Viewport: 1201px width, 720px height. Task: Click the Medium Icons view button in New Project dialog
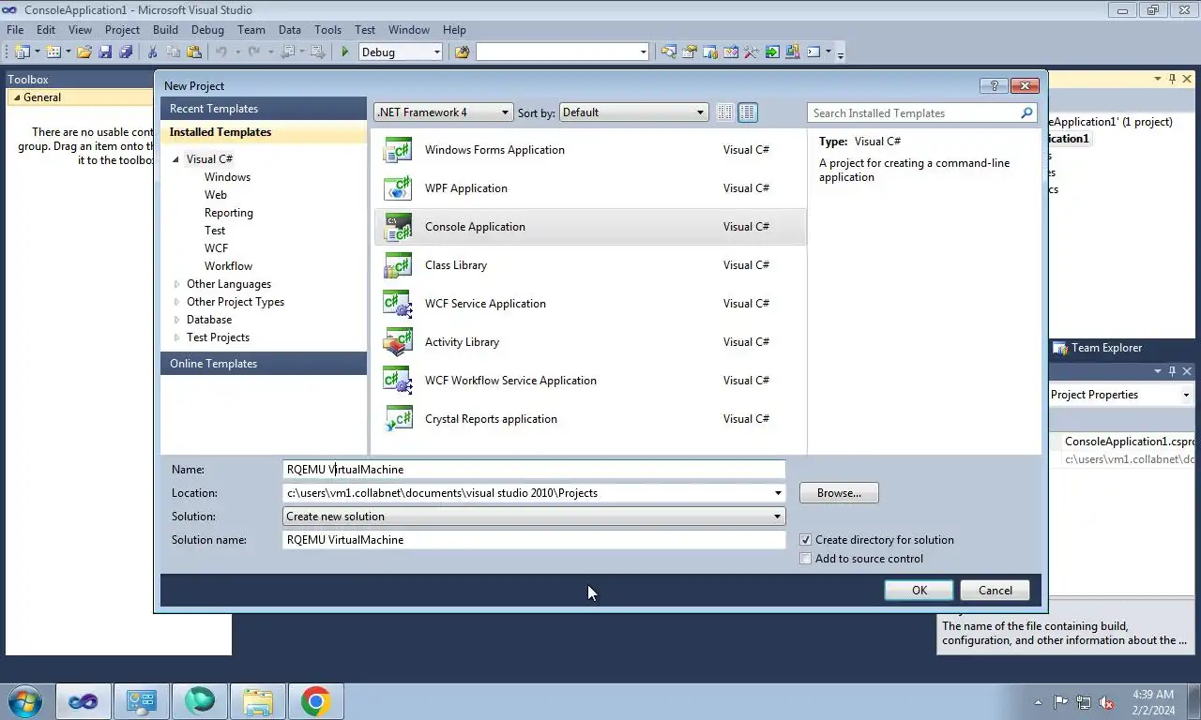(x=748, y=112)
